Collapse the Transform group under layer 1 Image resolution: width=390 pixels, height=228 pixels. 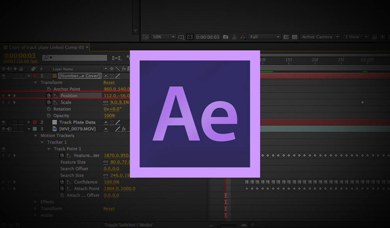35,82
